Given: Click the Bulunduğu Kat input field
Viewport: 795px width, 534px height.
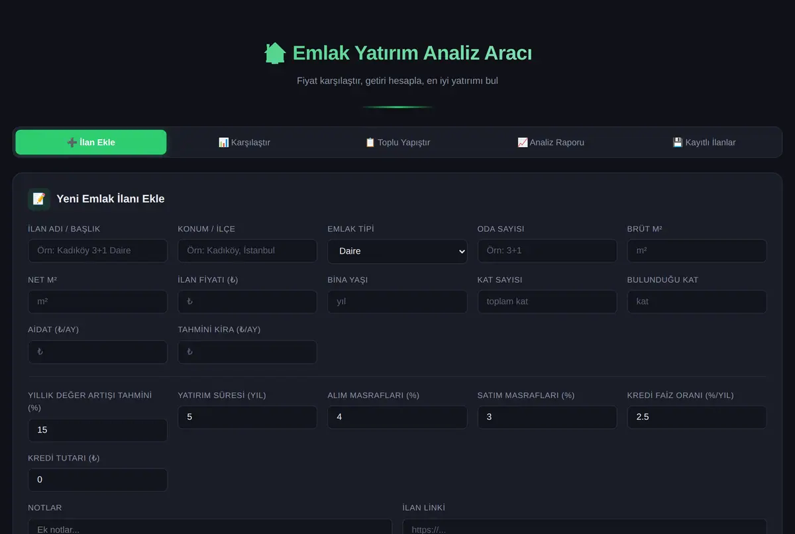Looking at the screenshot, I should coord(697,301).
